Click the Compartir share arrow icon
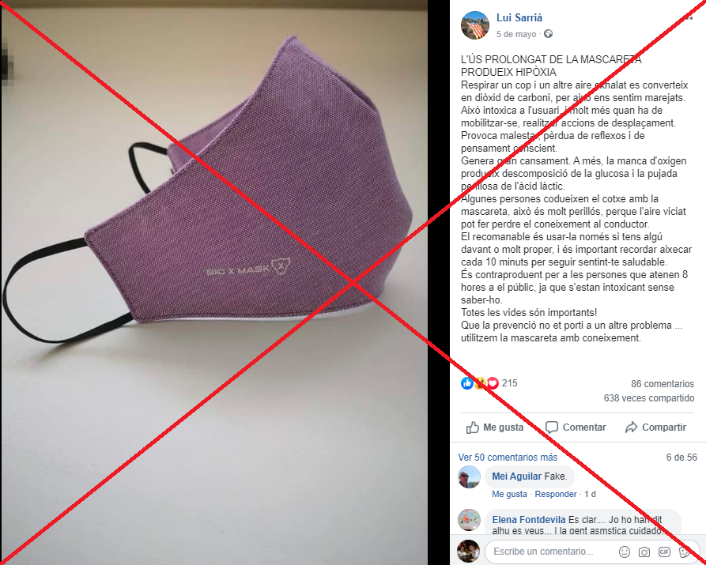Viewport: 706px width, 565px height. [631, 428]
